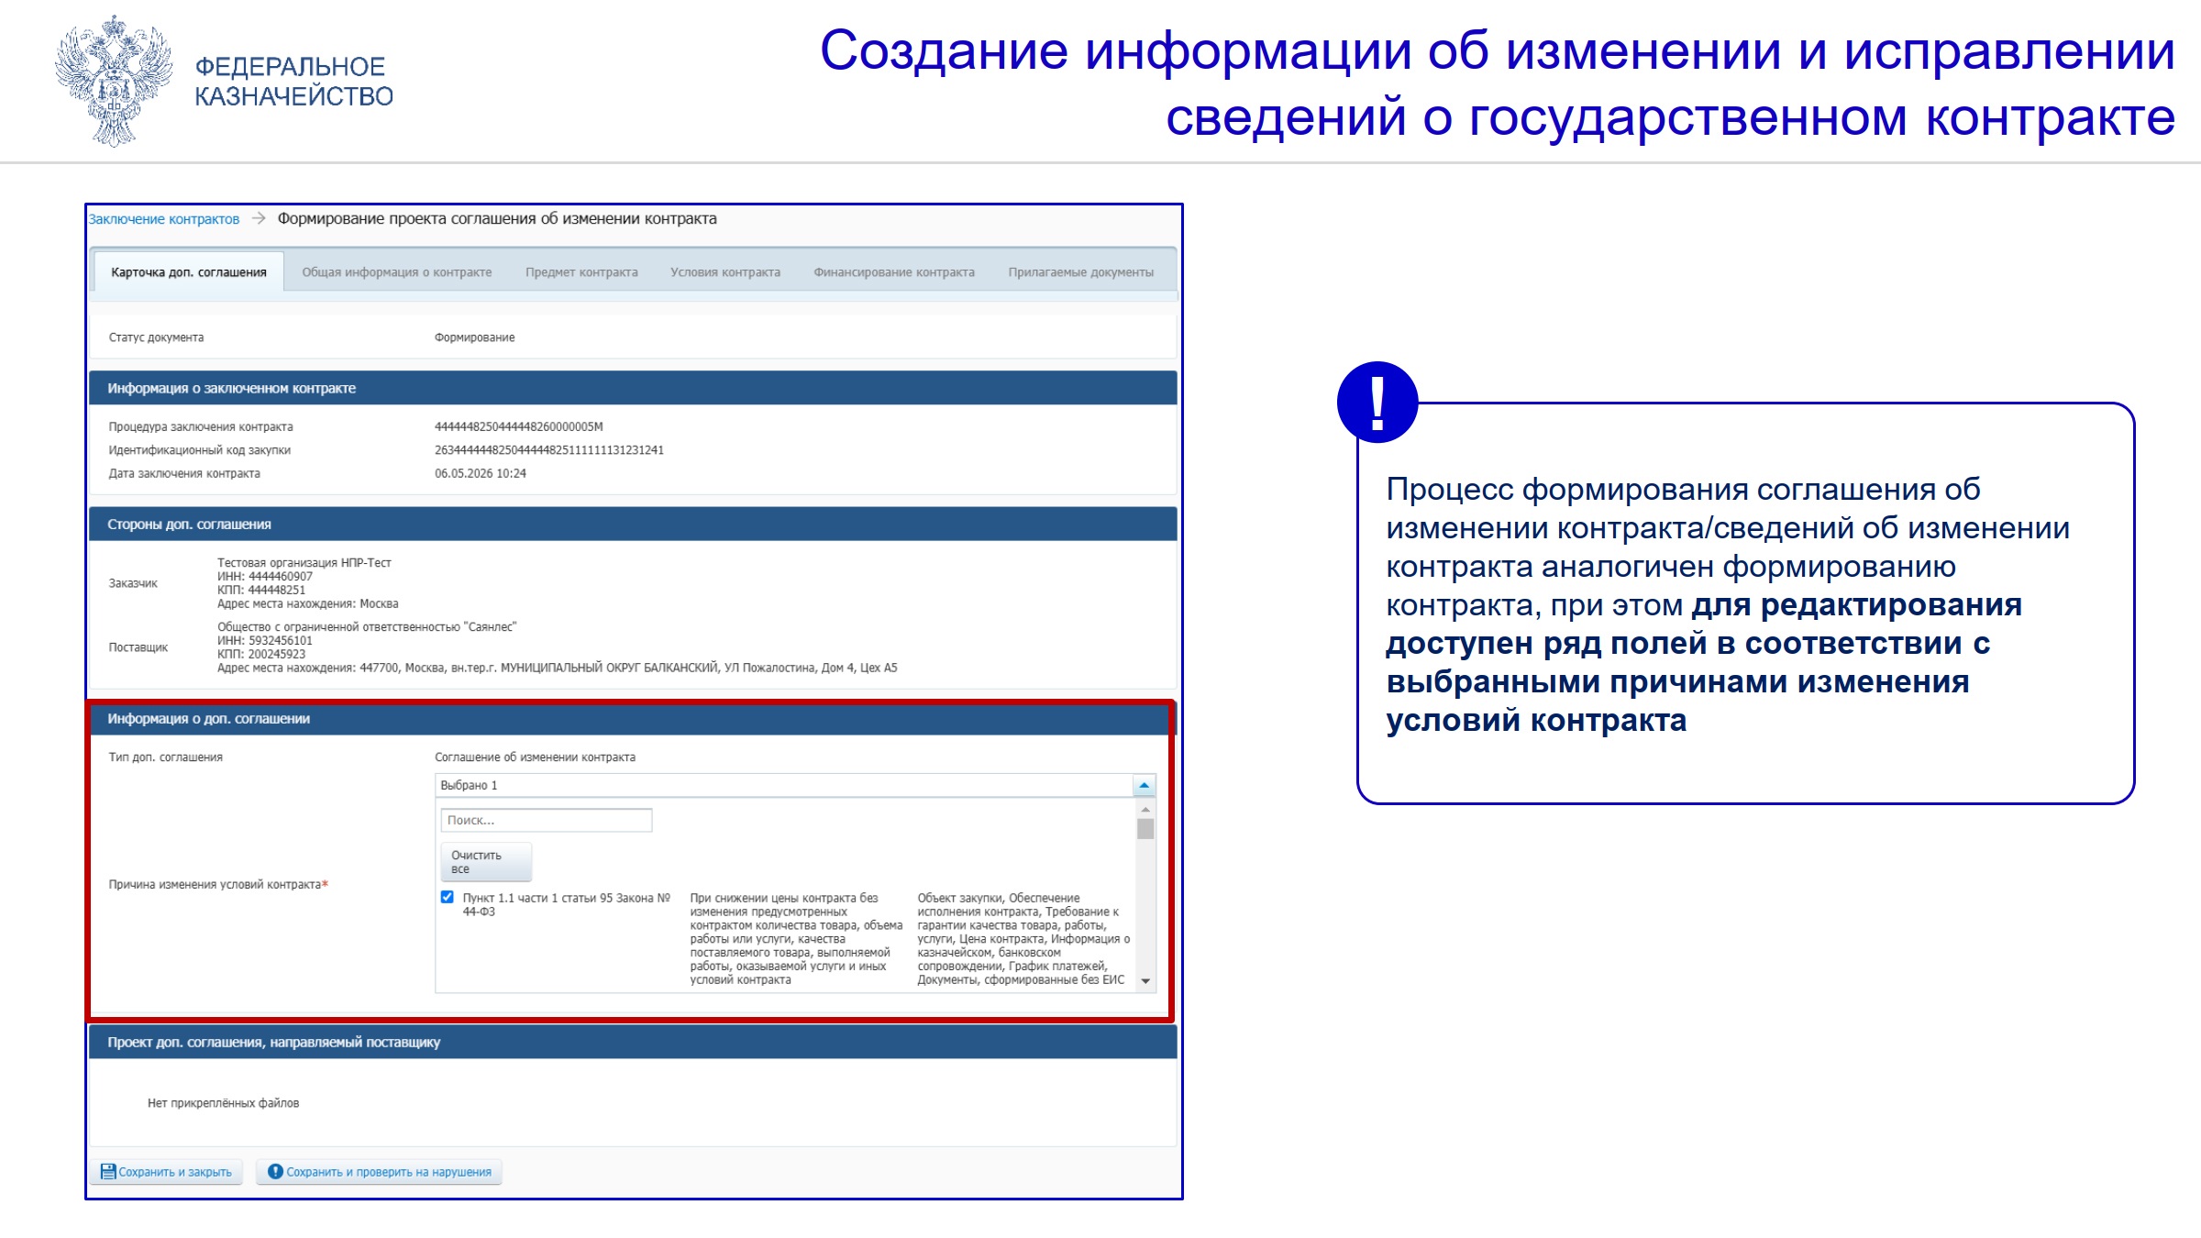Image resolution: width=2201 pixels, height=1238 pixels.
Task: Open the Финансирование контракта tab
Action: coord(894,272)
